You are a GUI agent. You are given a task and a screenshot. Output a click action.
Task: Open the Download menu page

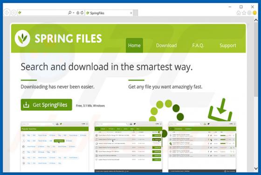click(166, 45)
